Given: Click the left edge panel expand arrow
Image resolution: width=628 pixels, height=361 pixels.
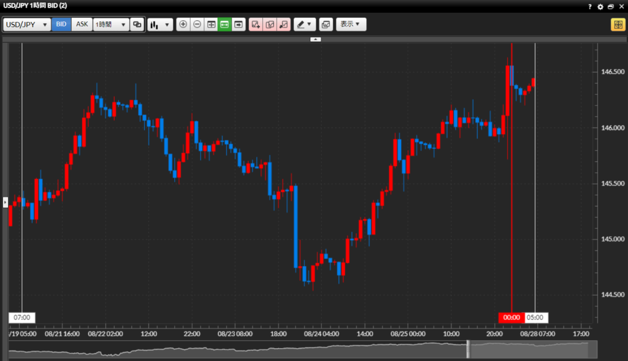Looking at the screenshot, I should coord(5,202).
